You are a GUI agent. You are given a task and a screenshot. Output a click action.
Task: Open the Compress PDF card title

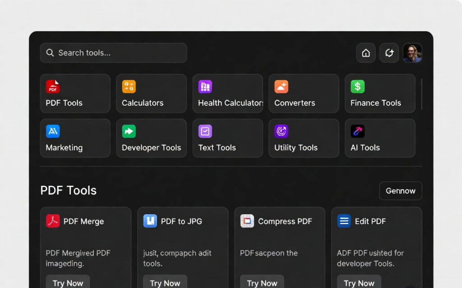coord(285,221)
